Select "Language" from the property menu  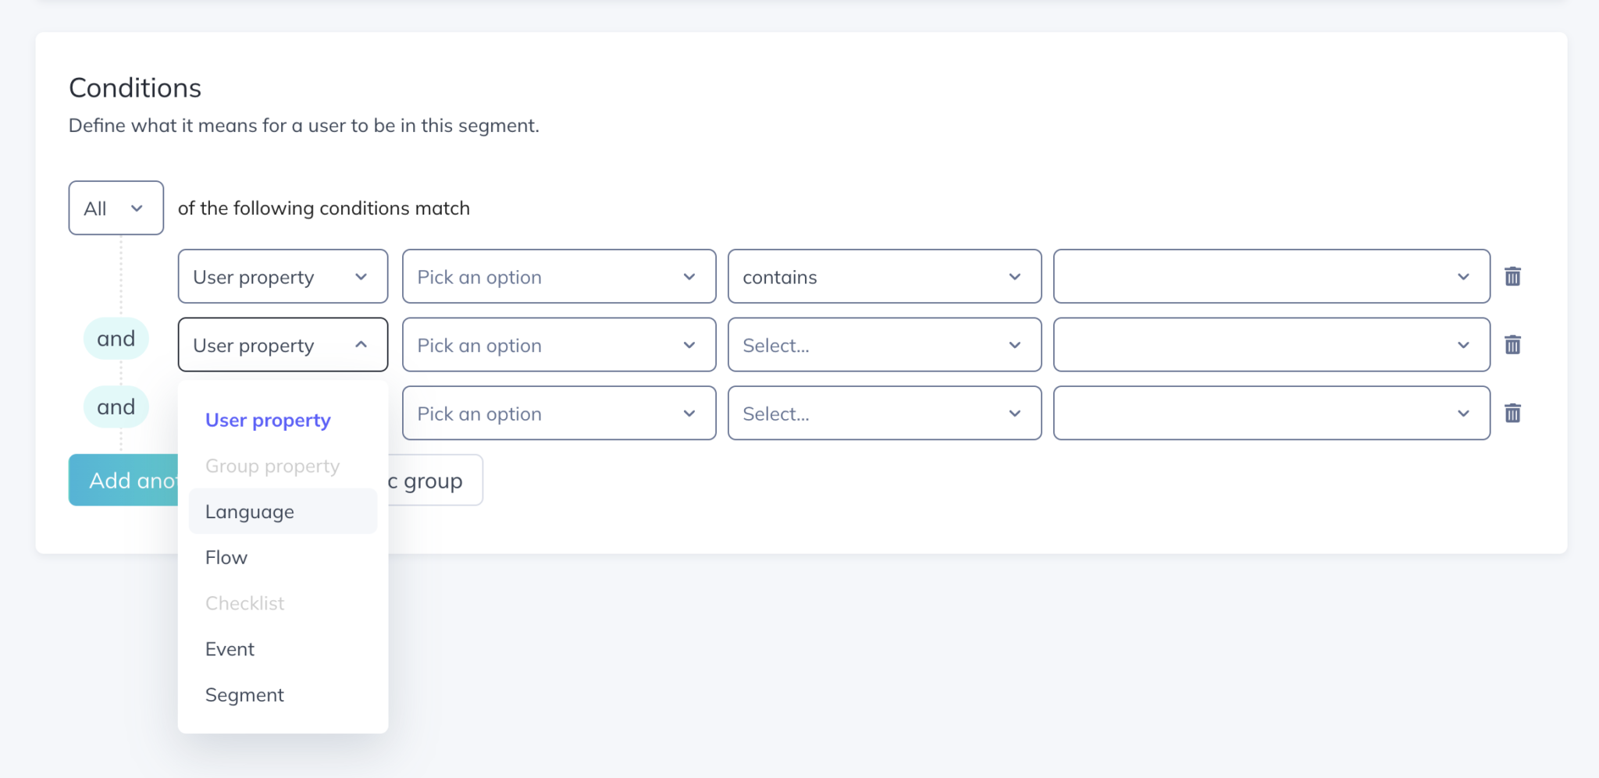249,511
